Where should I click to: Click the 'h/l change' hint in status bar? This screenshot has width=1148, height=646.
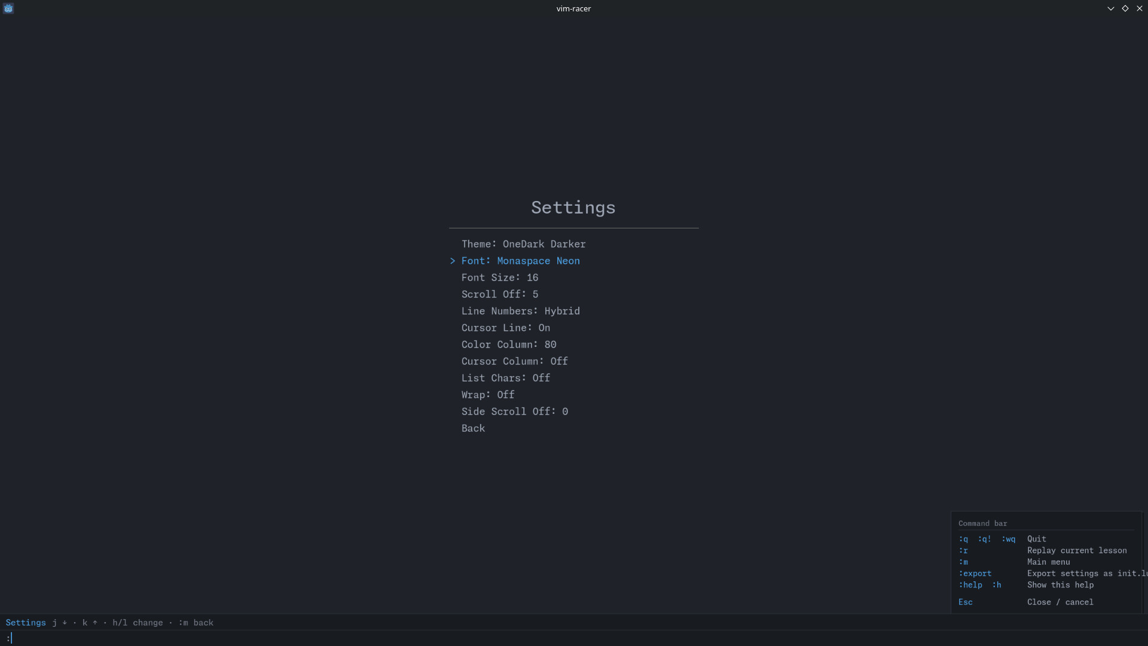tap(138, 623)
